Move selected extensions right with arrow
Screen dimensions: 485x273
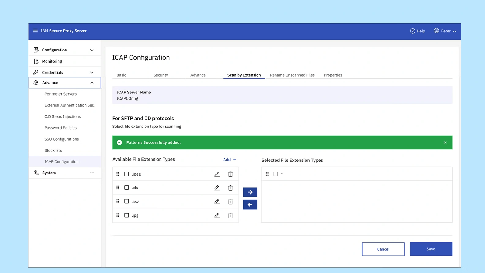coord(250,192)
